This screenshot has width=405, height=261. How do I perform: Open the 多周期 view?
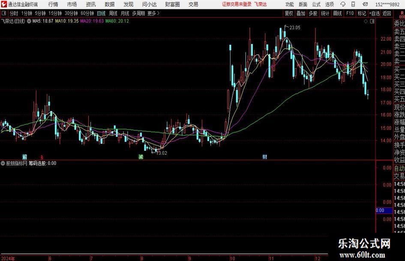point(138,13)
